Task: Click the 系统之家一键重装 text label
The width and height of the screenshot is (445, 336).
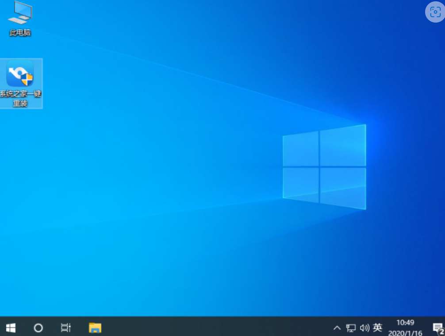Action: click(x=20, y=98)
